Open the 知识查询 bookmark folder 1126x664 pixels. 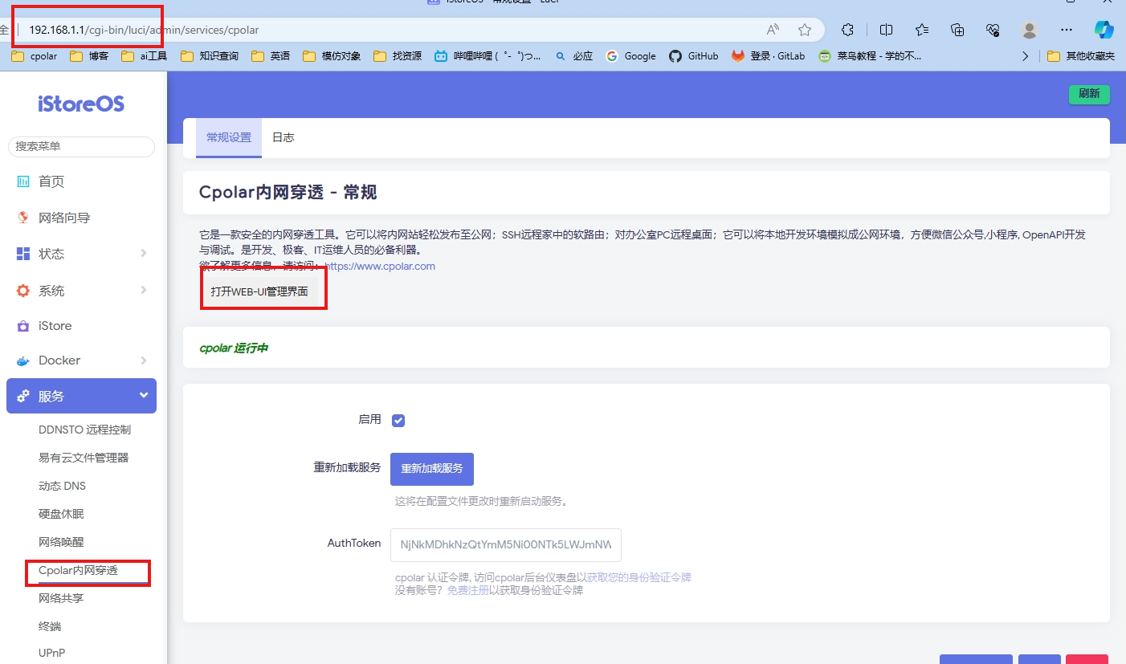pos(210,56)
